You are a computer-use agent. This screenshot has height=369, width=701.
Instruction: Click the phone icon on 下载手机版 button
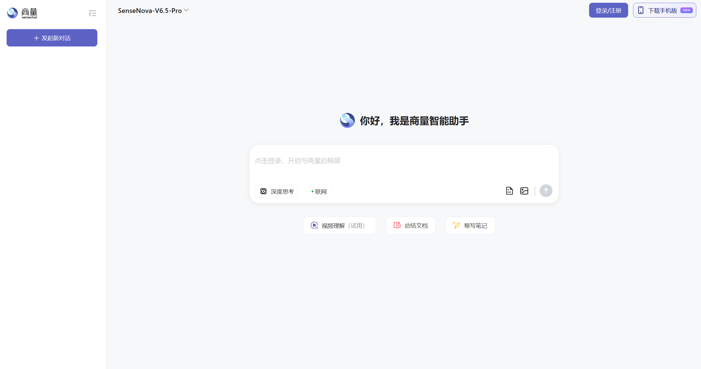pos(641,10)
